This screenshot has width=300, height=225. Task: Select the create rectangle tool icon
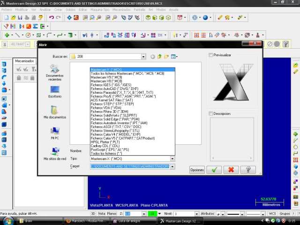(39, 35)
